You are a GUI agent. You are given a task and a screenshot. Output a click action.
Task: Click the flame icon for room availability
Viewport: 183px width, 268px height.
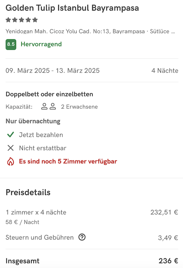(10, 161)
